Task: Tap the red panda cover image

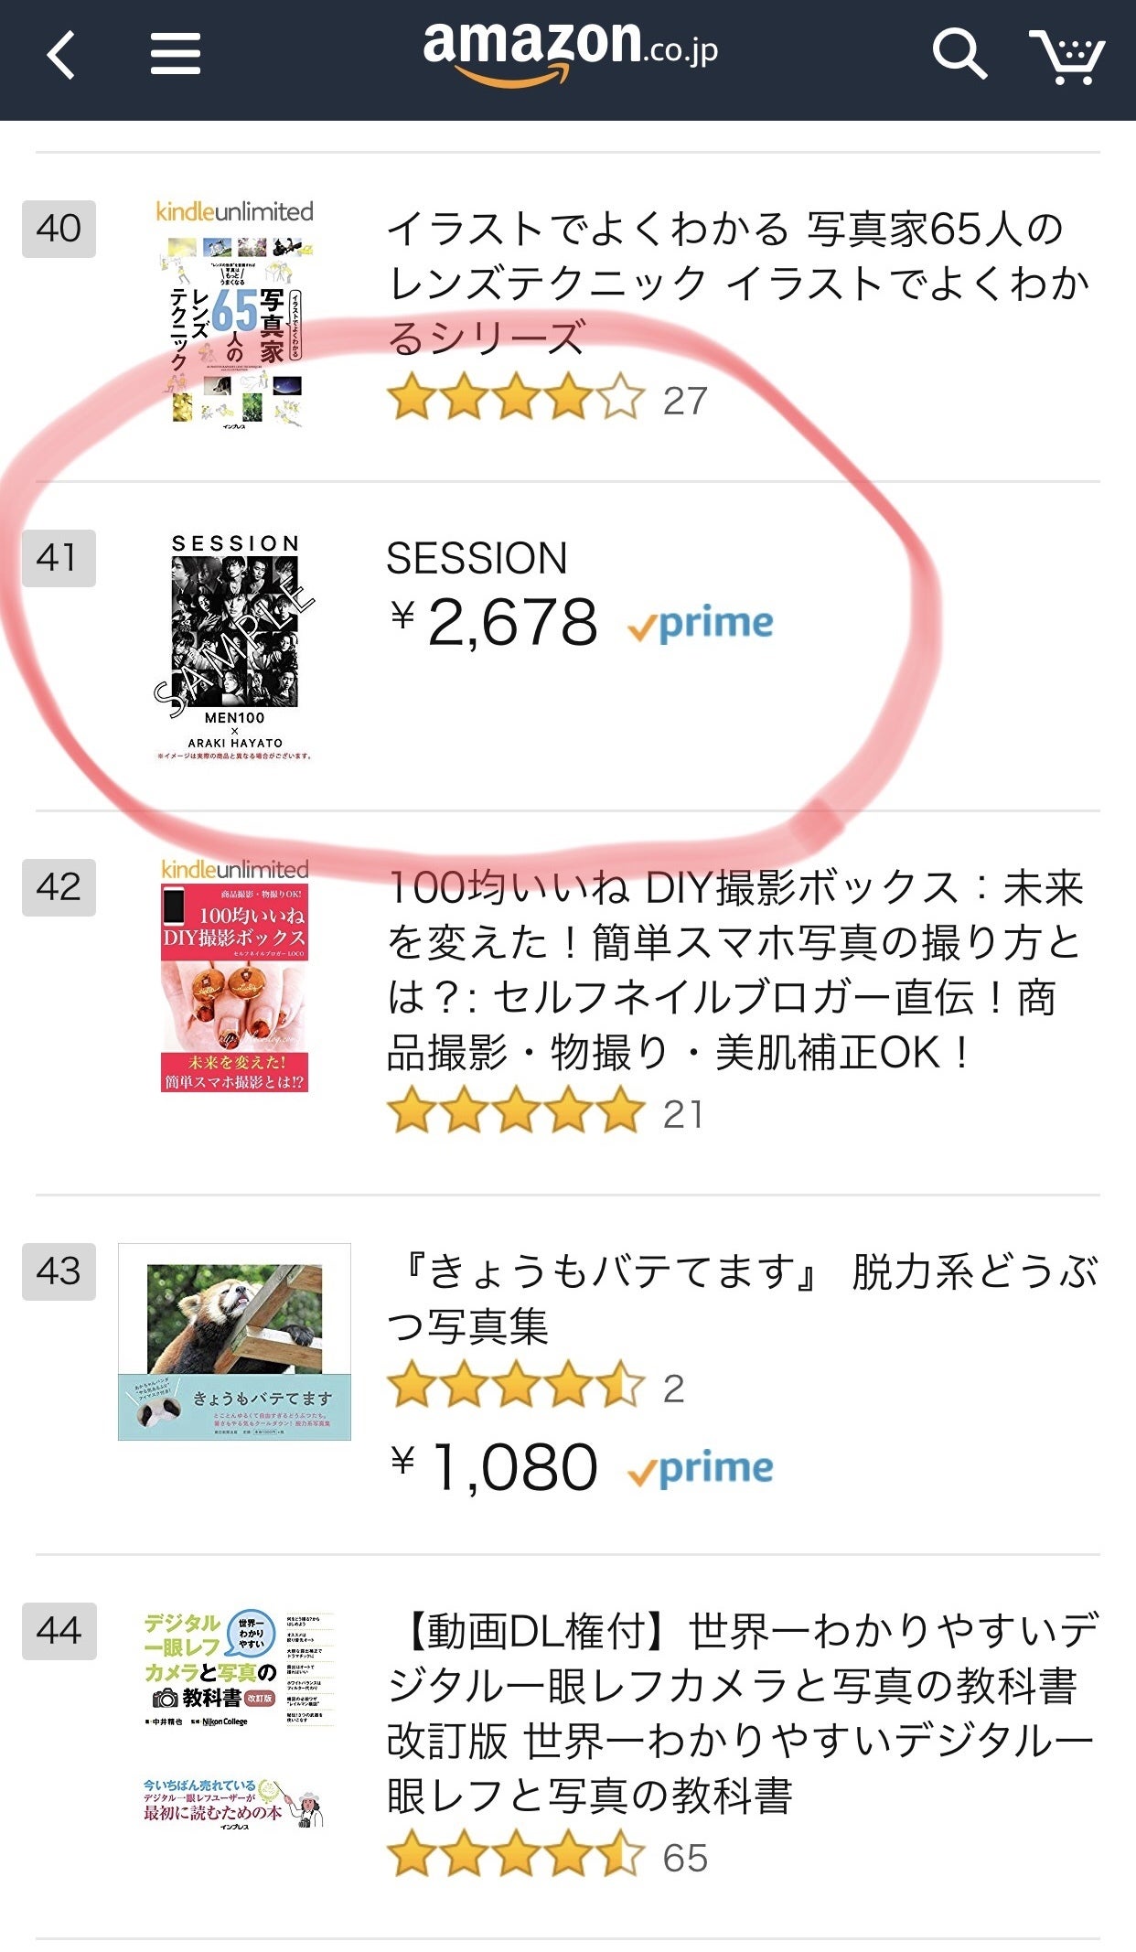Action: tap(234, 1341)
